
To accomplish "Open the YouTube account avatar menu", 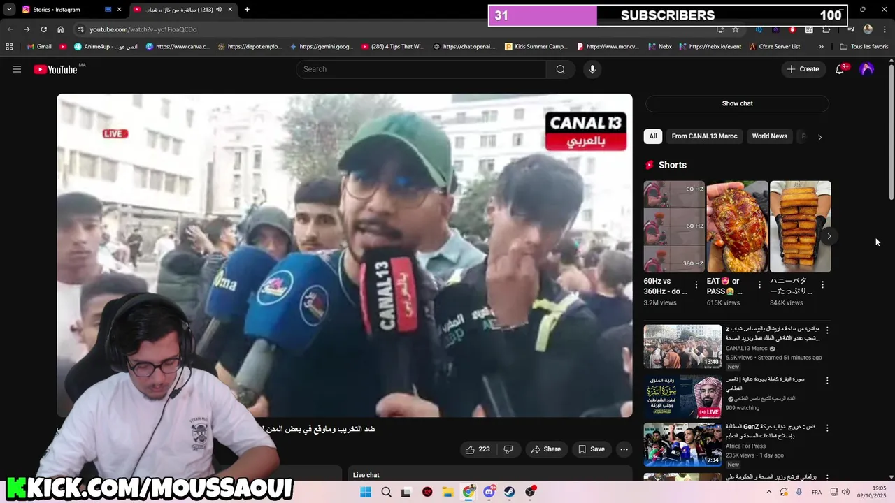I will pos(866,69).
